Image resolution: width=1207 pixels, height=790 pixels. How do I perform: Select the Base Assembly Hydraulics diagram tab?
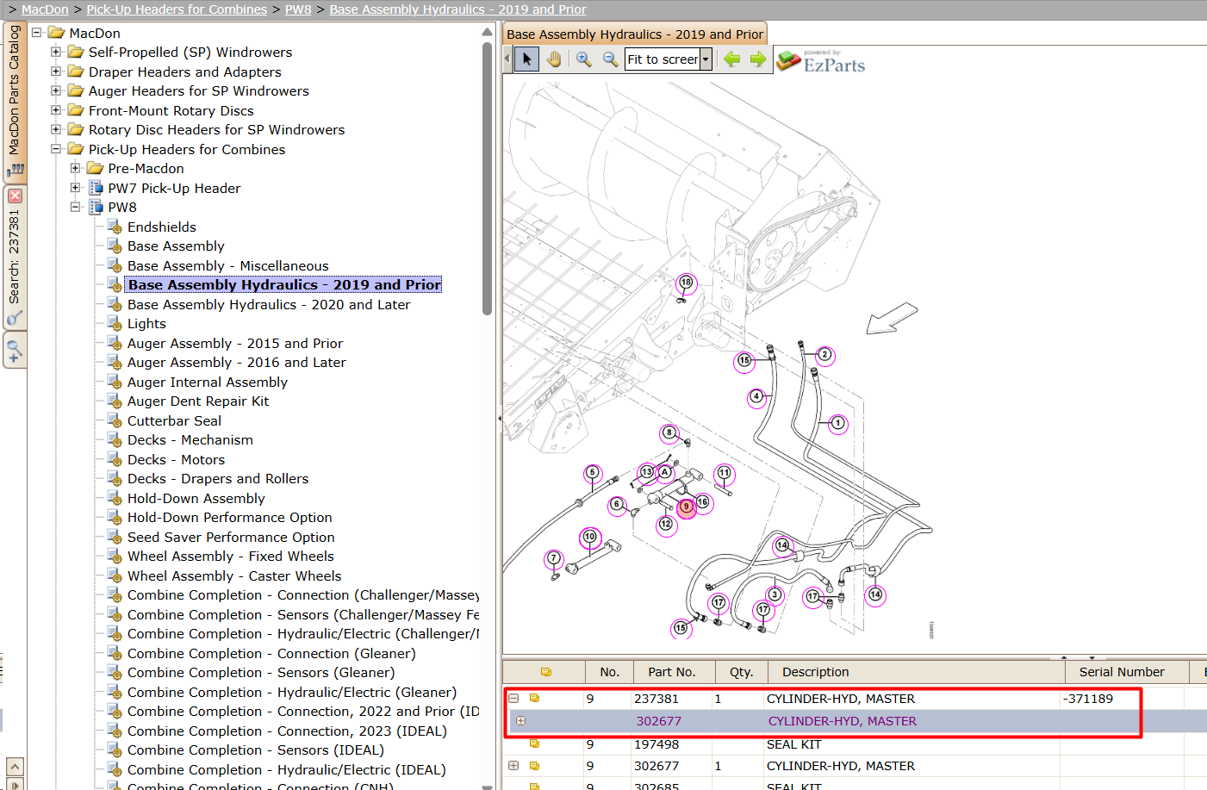click(x=635, y=34)
